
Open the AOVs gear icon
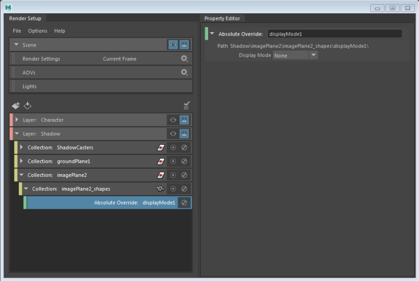184,72
